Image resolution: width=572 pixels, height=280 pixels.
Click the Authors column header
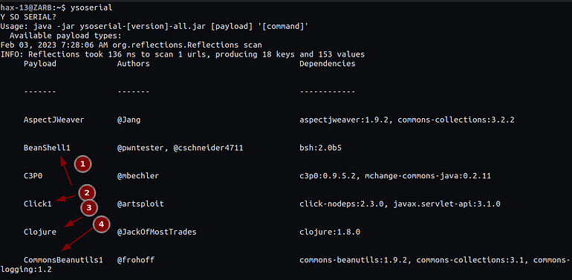134,64
